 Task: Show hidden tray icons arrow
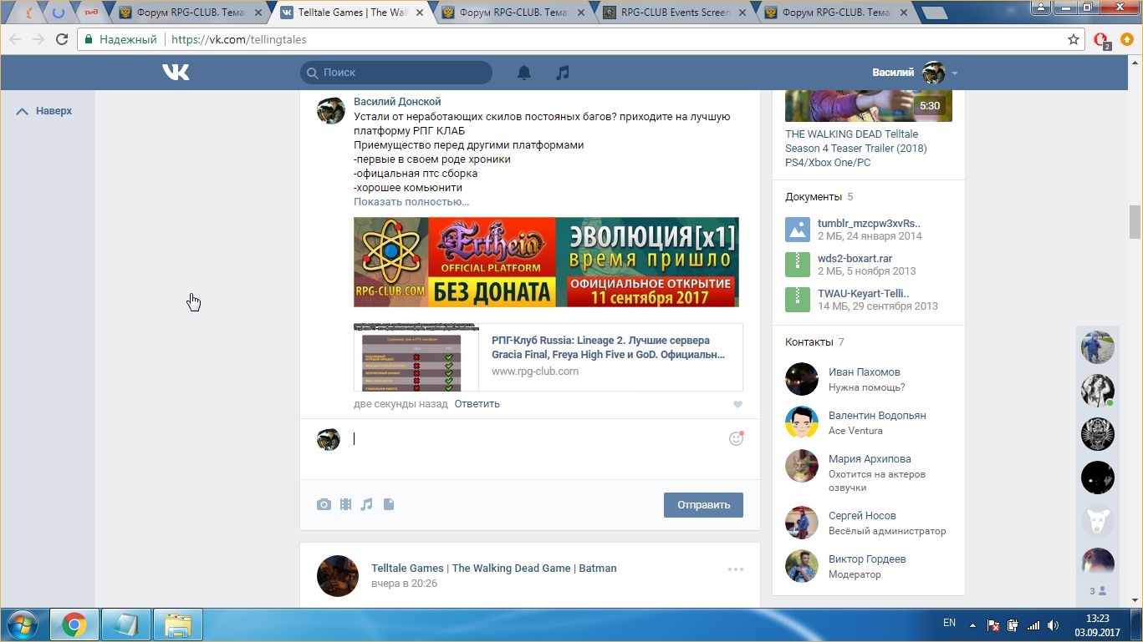click(972, 624)
